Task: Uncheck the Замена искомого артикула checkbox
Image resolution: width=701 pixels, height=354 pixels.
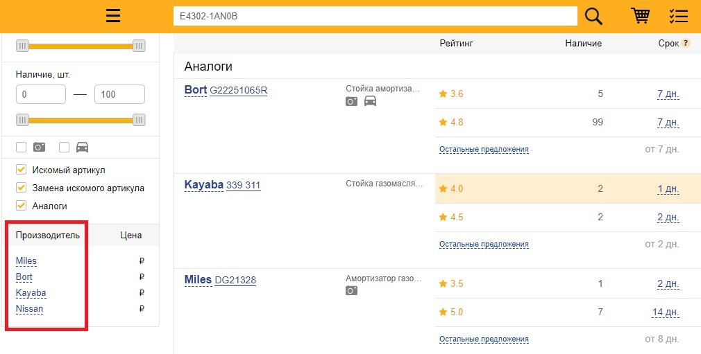Action: (x=21, y=188)
